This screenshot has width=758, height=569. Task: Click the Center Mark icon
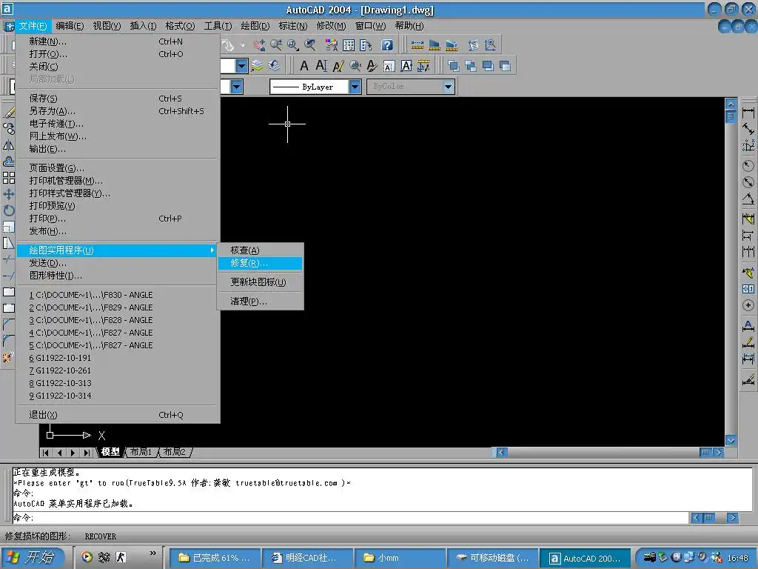(x=748, y=305)
